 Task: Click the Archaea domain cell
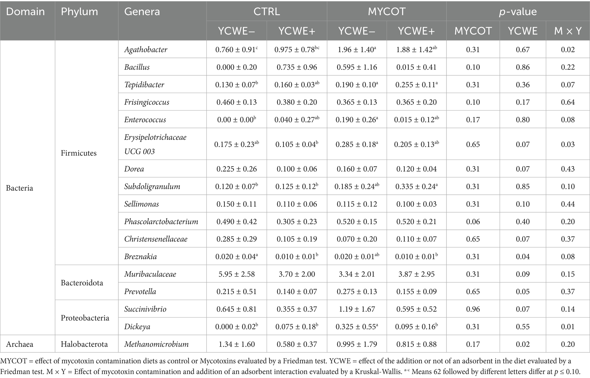(19, 344)
